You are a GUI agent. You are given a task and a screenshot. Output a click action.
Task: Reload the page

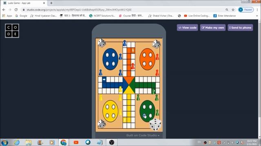16,10
